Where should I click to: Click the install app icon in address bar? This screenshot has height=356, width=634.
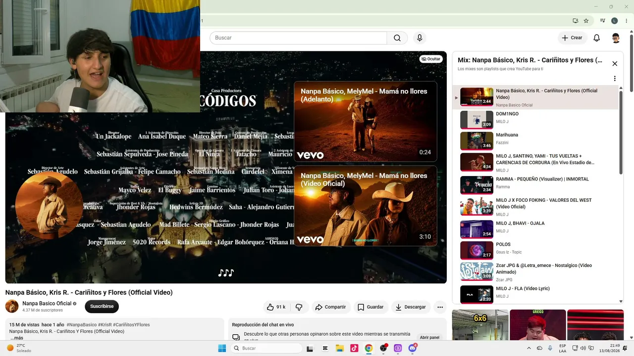point(575,21)
